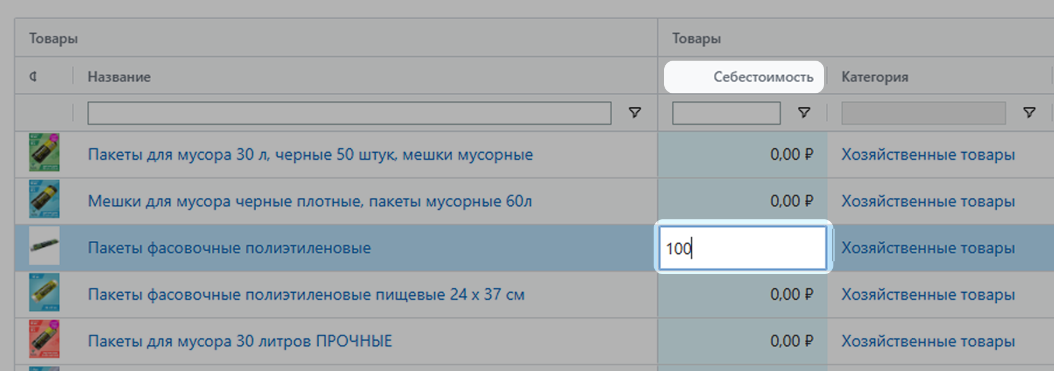Open product Пакеты для мусора 30 литров ПРОЧНЫЕ
This screenshot has height=371, width=1054.
(x=240, y=341)
